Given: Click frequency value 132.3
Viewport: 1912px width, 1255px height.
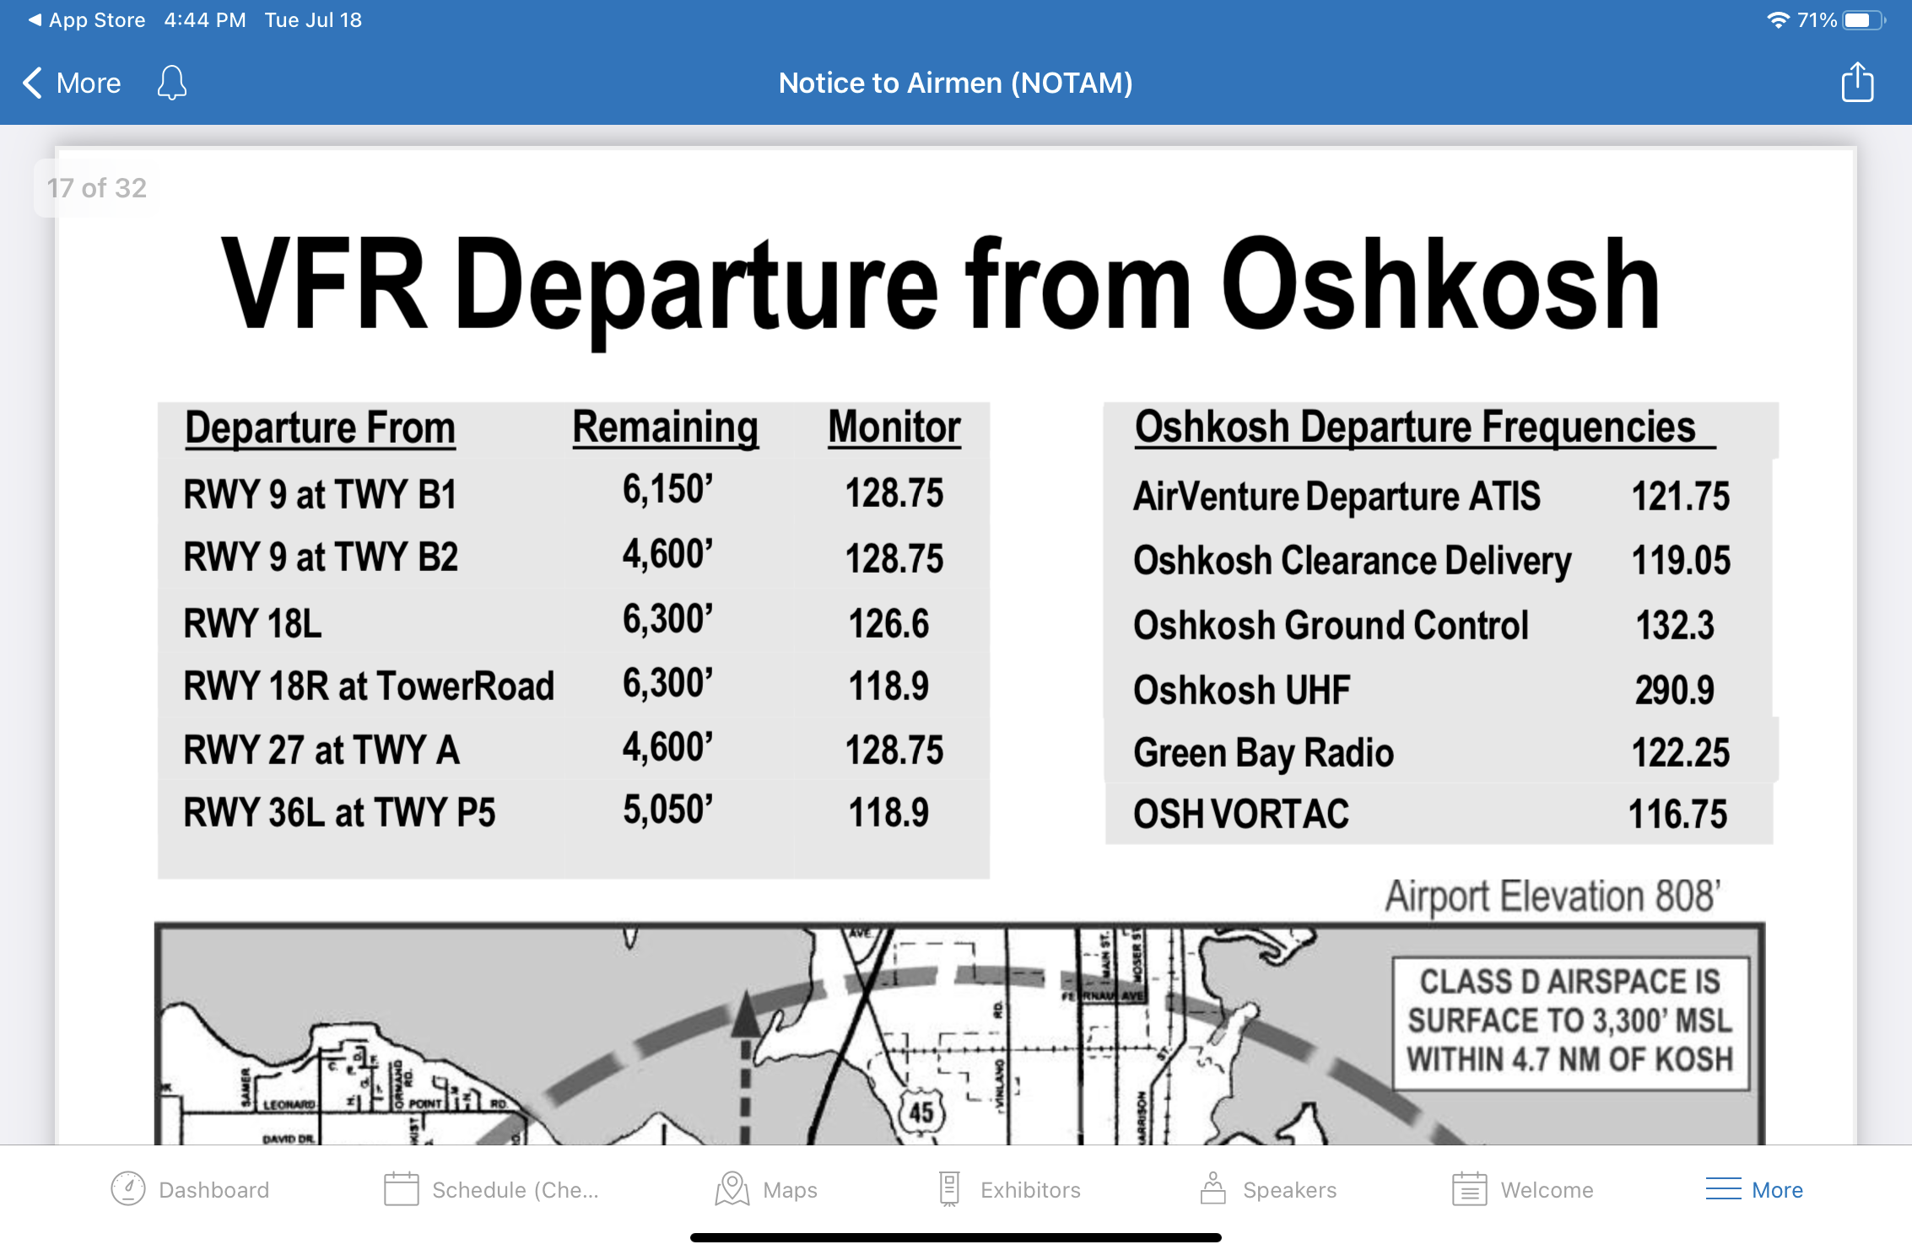Looking at the screenshot, I should tap(1675, 625).
